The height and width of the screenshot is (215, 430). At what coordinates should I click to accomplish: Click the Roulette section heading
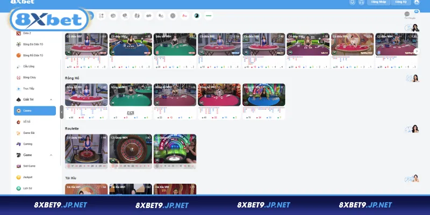tap(72, 128)
